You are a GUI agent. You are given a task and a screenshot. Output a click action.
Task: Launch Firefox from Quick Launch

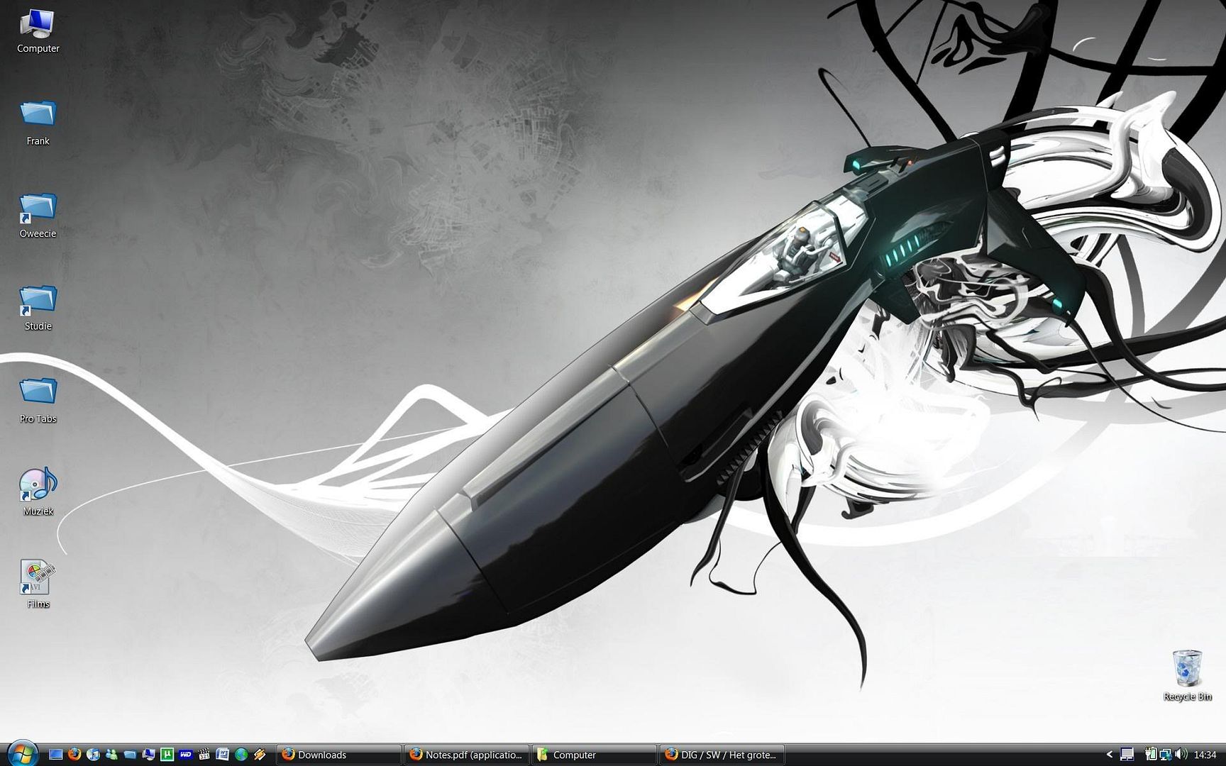(x=74, y=755)
